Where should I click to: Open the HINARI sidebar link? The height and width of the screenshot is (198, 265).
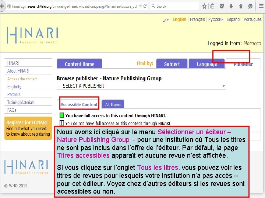13,63
